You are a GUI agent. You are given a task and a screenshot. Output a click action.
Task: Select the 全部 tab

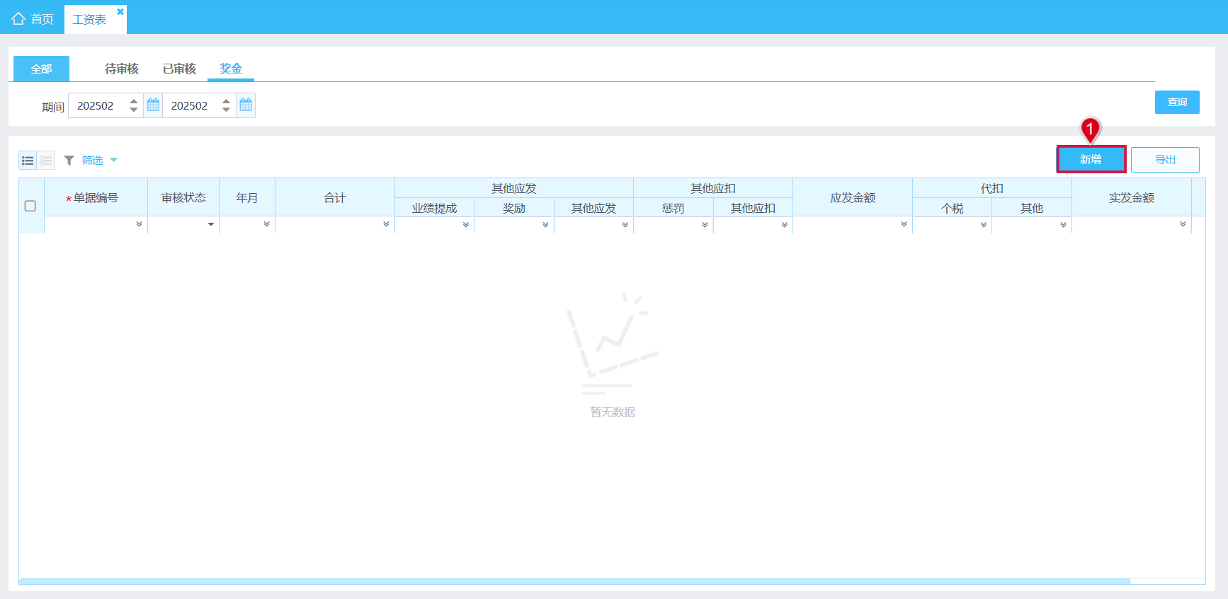pos(41,69)
